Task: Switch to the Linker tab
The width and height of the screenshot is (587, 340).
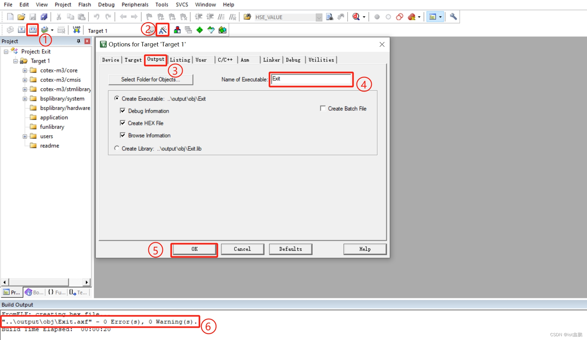Action: [x=271, y=60]
